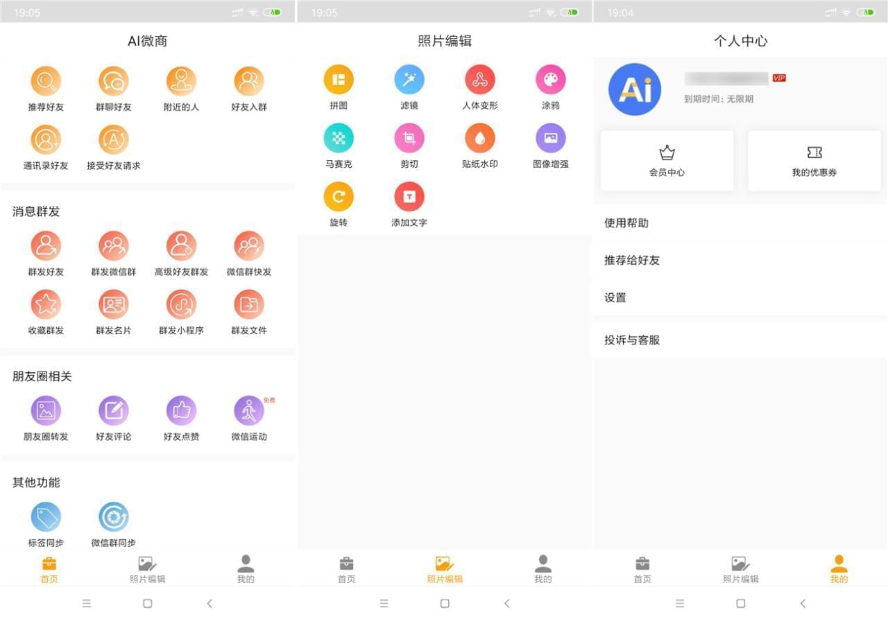Select the 滤镜 filter tool
The width and height of the screenshot is (888, 621).
[x=409, y=80]
